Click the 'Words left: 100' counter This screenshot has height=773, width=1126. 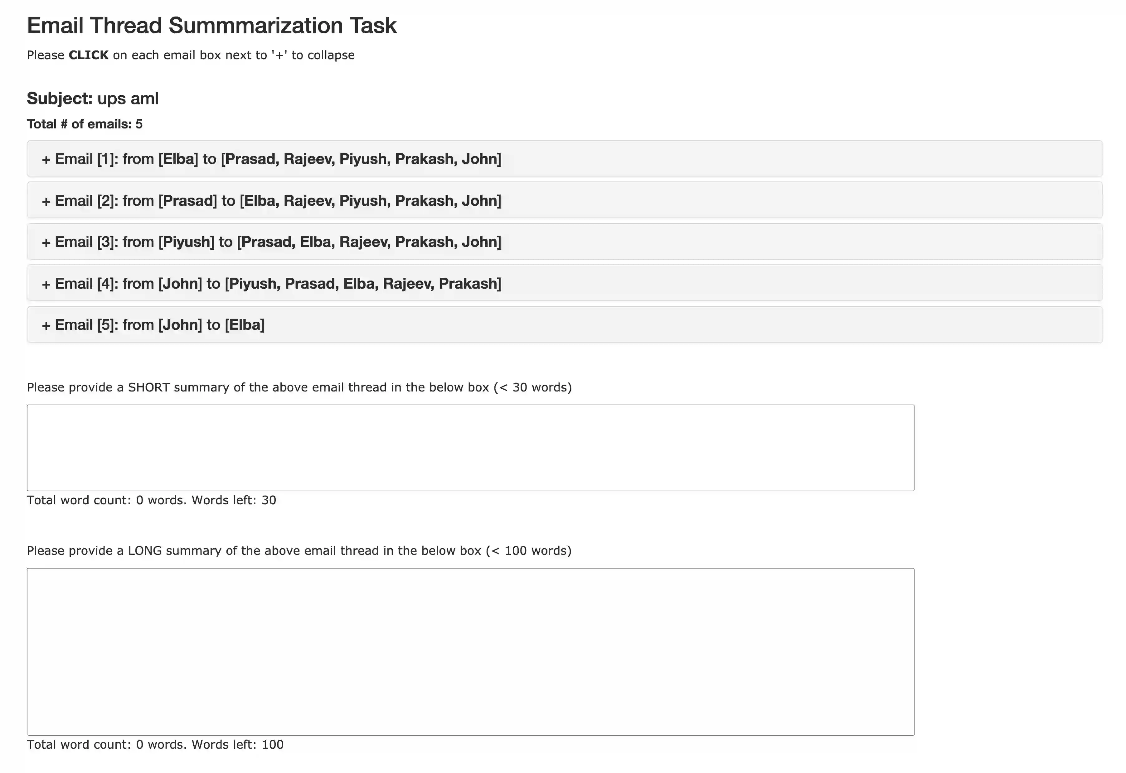pyautogui.click(x=237, y=744)
